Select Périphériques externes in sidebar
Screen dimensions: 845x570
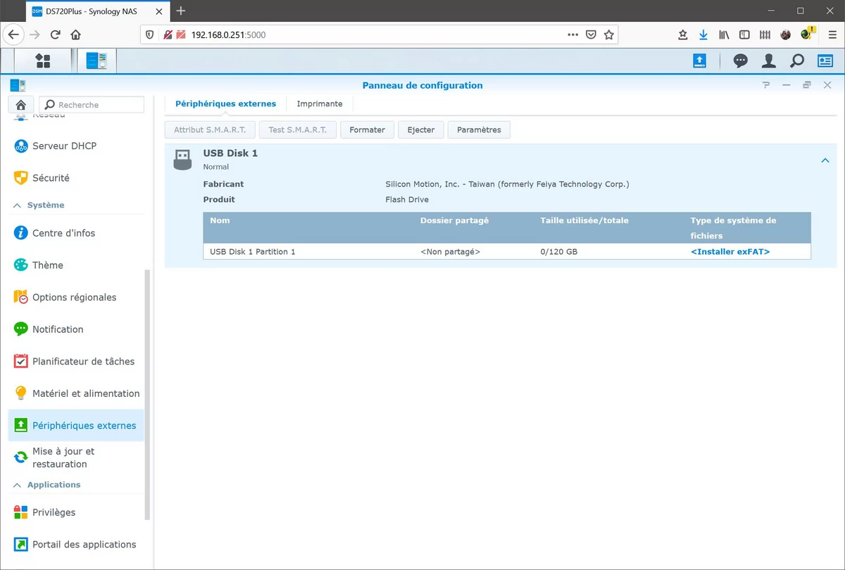coord(76,425)
